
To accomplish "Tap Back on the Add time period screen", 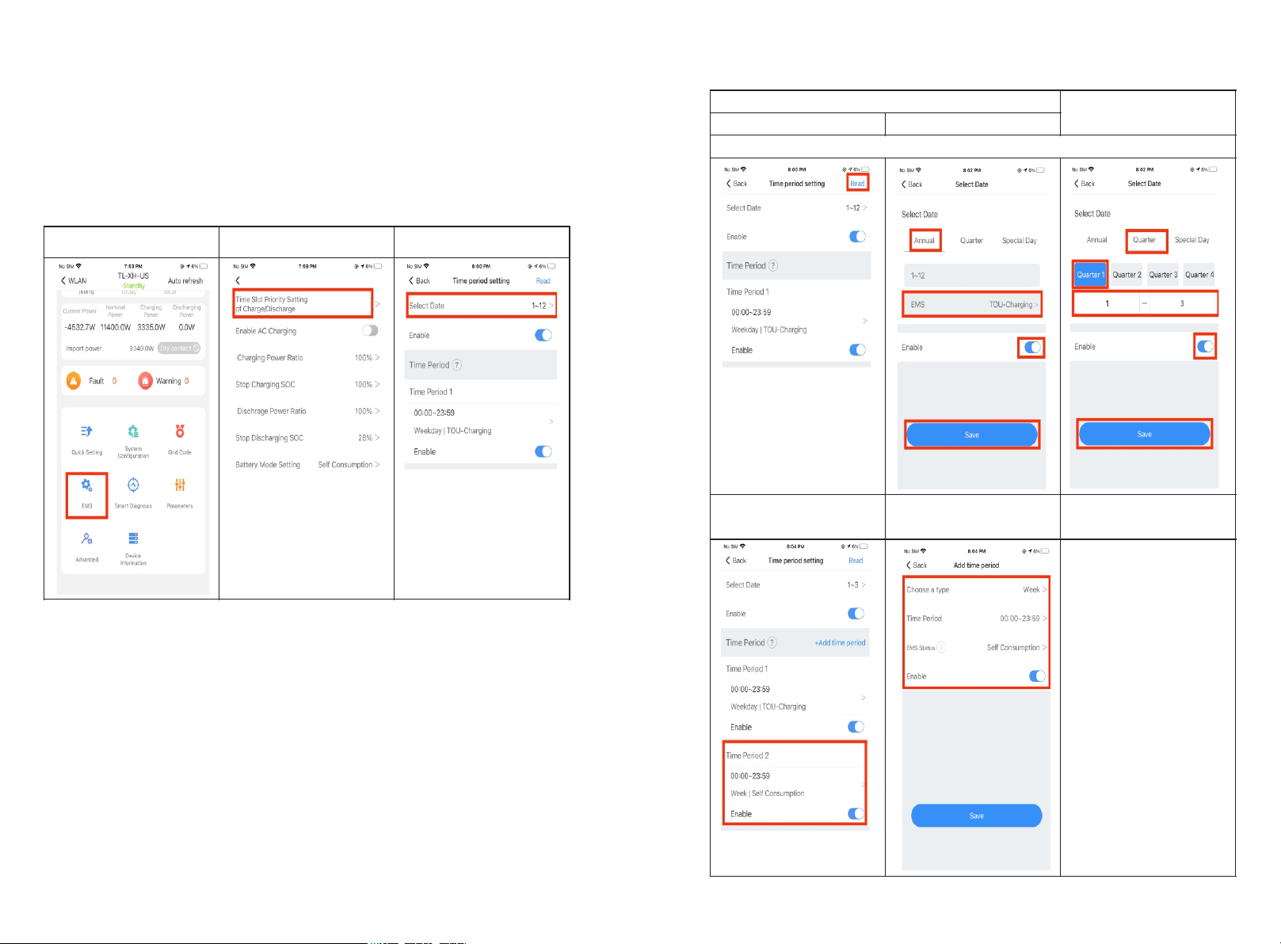I will (x=916, y=565).
